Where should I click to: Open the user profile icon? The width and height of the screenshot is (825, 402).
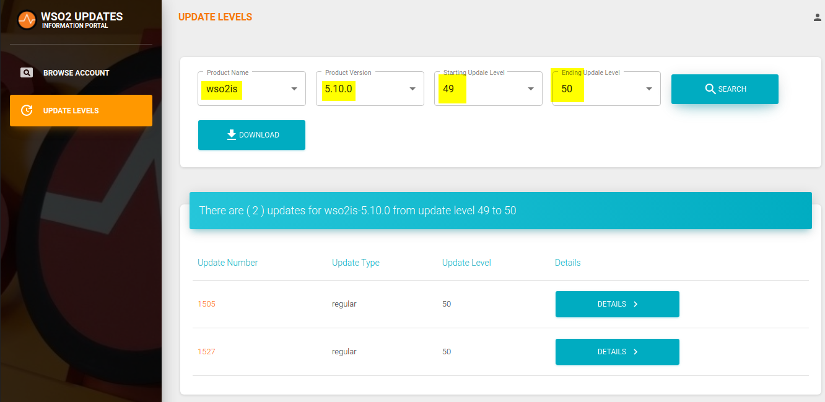tap(817, 17)
